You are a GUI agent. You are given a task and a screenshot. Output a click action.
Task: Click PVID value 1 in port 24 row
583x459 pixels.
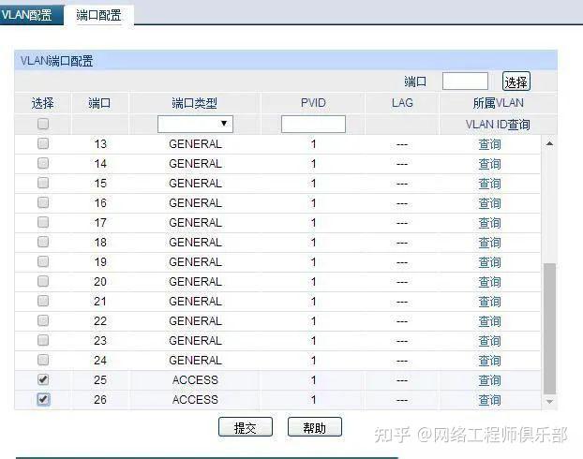click(x=313, y=360)
